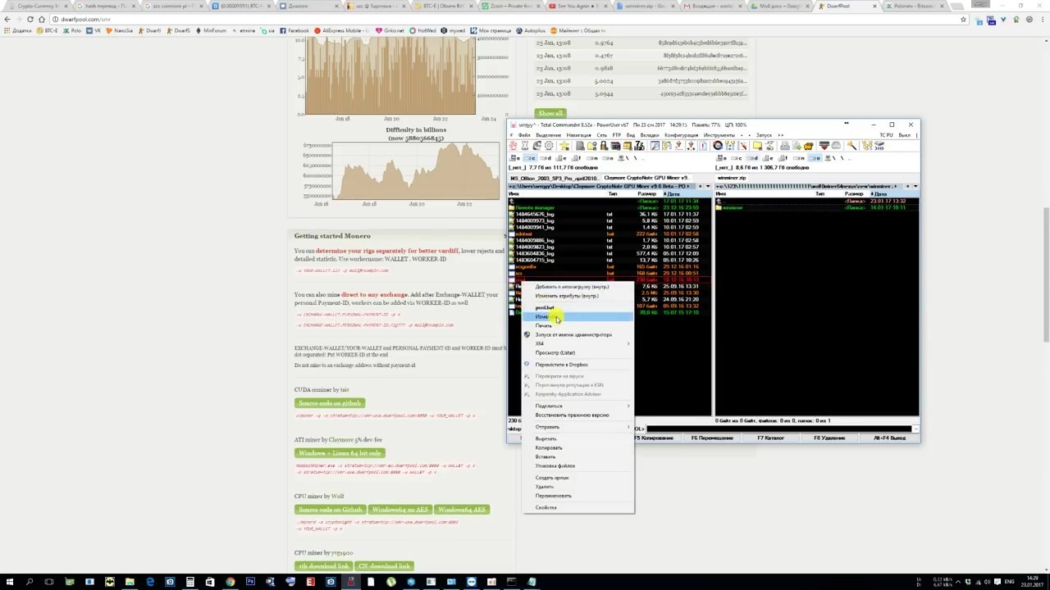Viewport: 1050px width, 590px height.
Task: Switch to the winminer.zip panel tab
Action: click(x=732, y=178)
